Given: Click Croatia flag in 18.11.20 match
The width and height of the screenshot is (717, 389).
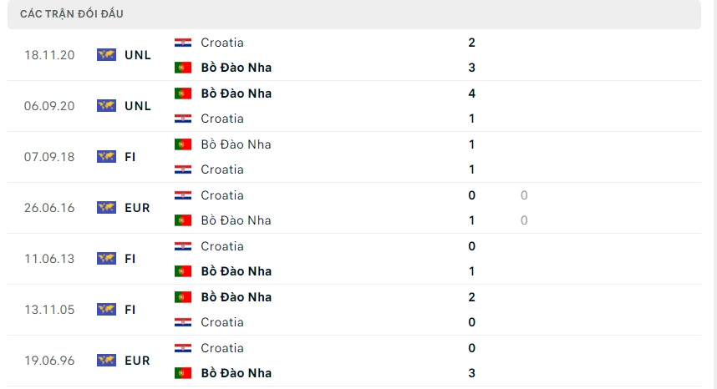Looking at the screenshot, I should coord(184,43).
